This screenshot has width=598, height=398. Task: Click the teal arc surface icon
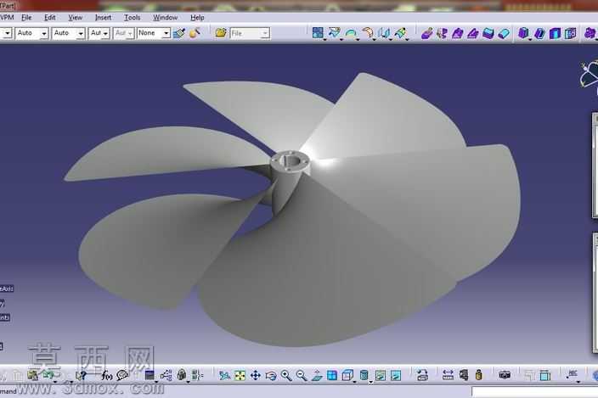pos(351,33)
